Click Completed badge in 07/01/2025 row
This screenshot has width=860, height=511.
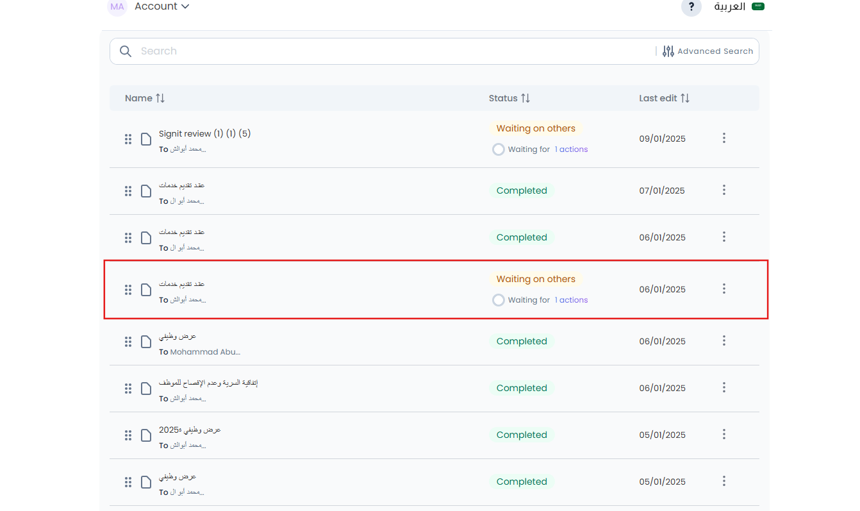coord(522,190)
